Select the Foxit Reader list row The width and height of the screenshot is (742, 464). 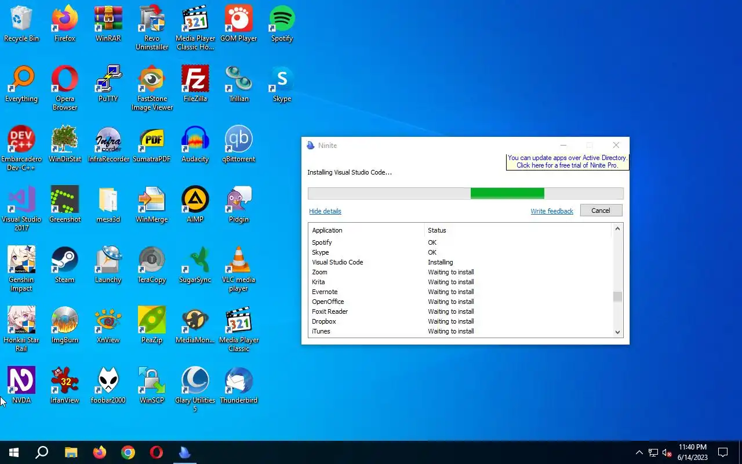(461, 311)
